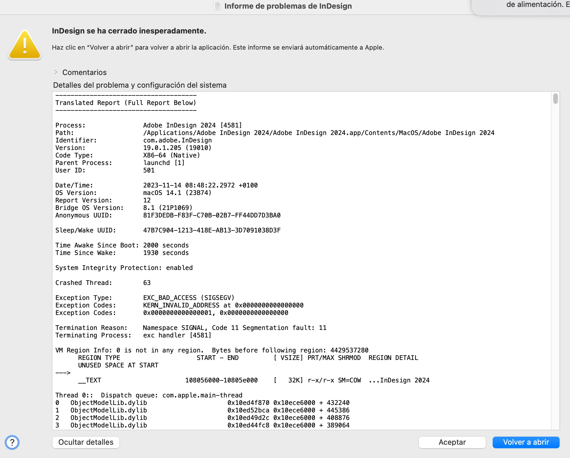Click the blue help question mark button
570x458 pixels.
(x=12, y=442)
